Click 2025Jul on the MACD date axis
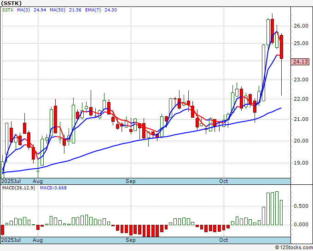This screenshot has height=251, width=313. point(11,240)
